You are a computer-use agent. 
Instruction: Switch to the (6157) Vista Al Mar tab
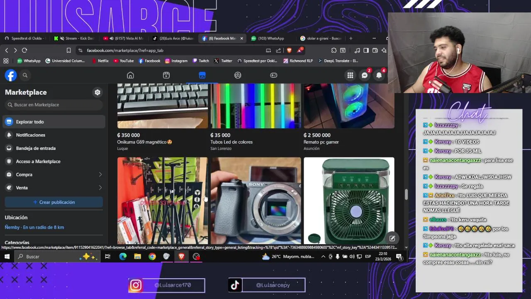(124, 38)
